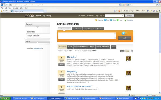Click inside the question text area
161x100 pixels.
coord(87,36)
